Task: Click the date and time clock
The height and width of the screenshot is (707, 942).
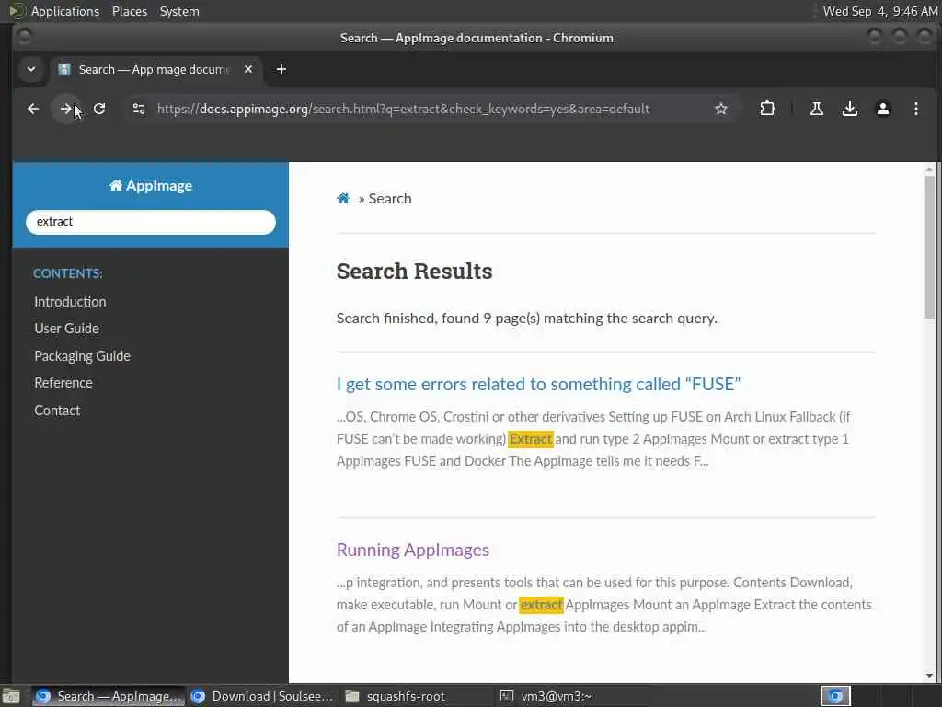Action: 880,11
